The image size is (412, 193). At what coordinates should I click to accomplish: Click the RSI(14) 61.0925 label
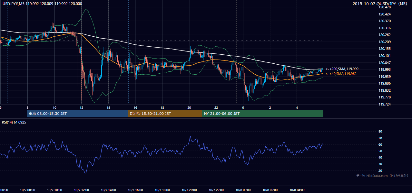[14, 122]
